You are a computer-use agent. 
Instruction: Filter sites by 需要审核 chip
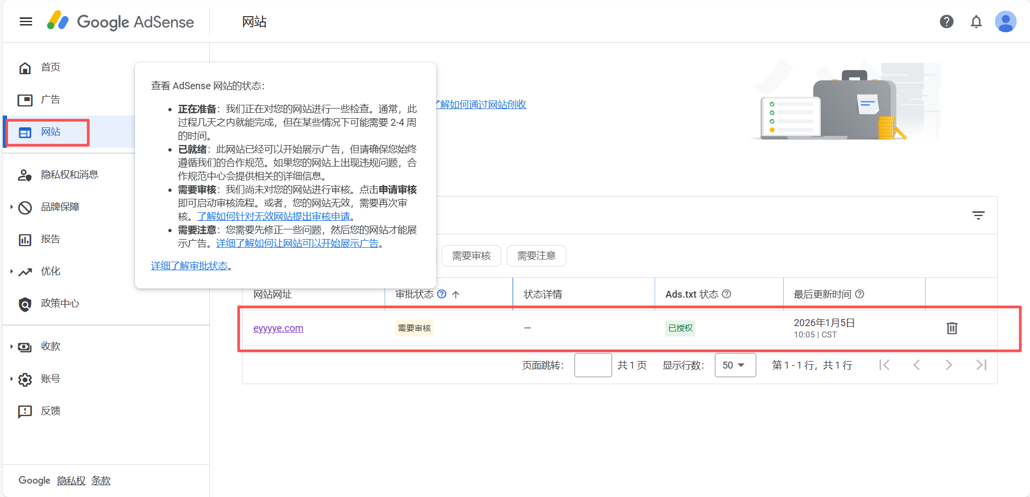click(471, 256)
